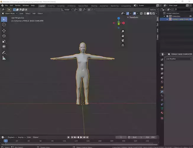This screenshot has height=148, width=193.
Task: Collapse the Collection tree arrow
Action: 164,16
